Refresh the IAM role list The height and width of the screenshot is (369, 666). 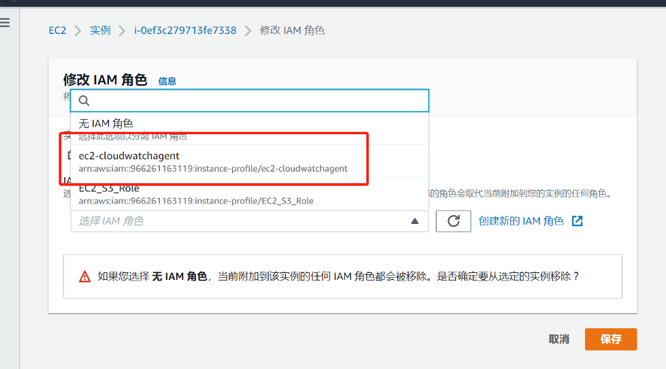(454, 221)
